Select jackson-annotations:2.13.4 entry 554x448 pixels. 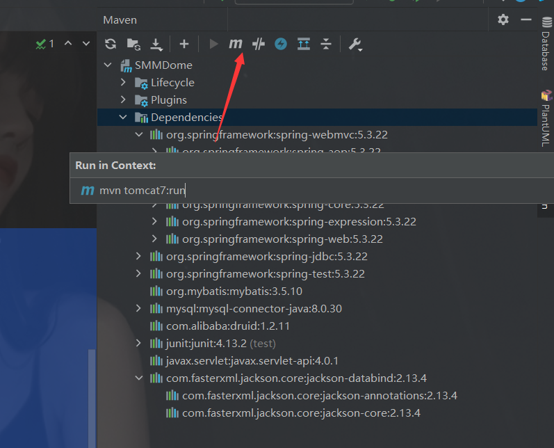pos(319,395)
